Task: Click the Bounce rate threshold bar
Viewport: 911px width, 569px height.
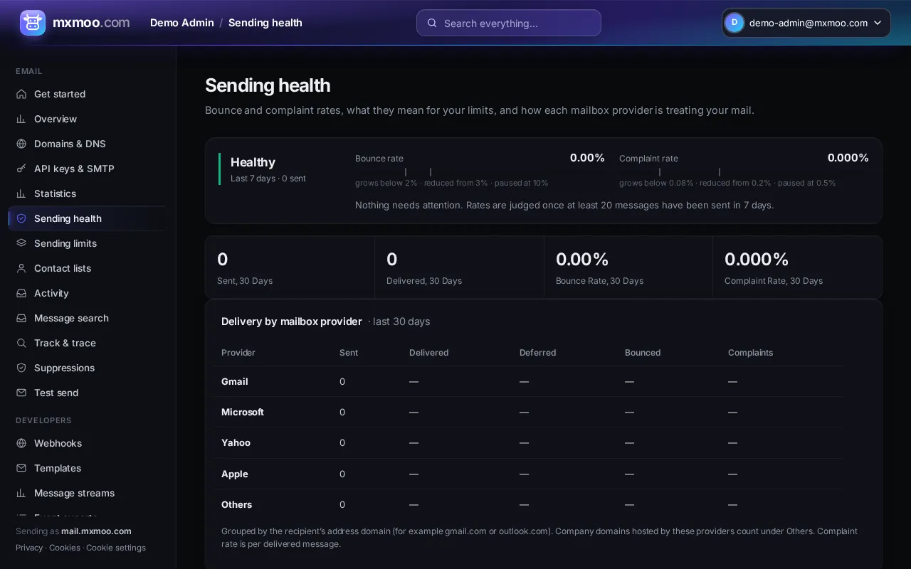Action: tap(480, 172)
